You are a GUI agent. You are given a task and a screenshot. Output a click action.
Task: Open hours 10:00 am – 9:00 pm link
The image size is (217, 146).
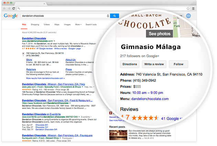coord(148,93)
